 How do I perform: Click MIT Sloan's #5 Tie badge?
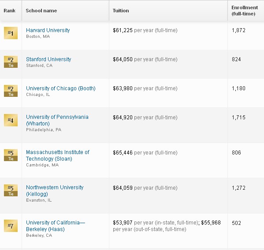[x=11, y=155]
